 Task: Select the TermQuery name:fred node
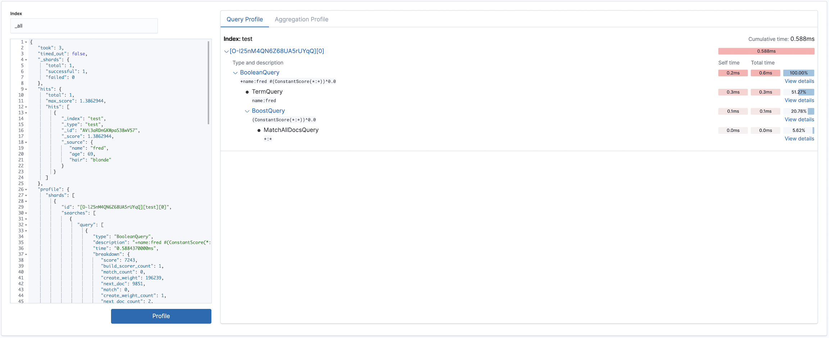point(267,91)
